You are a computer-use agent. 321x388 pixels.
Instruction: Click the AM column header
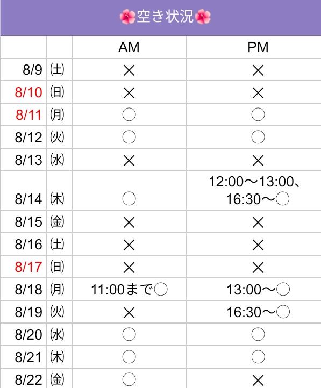pos(129,47)
